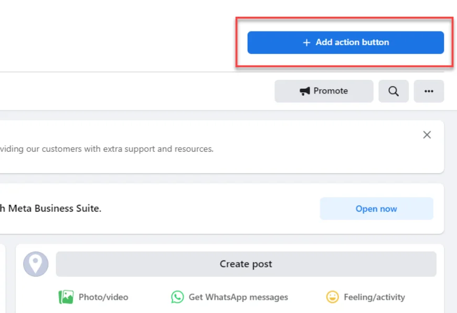Image resolution: width=457 pixels, height=313 pixels.
Task: Click the Open now button
Action: 376,208
